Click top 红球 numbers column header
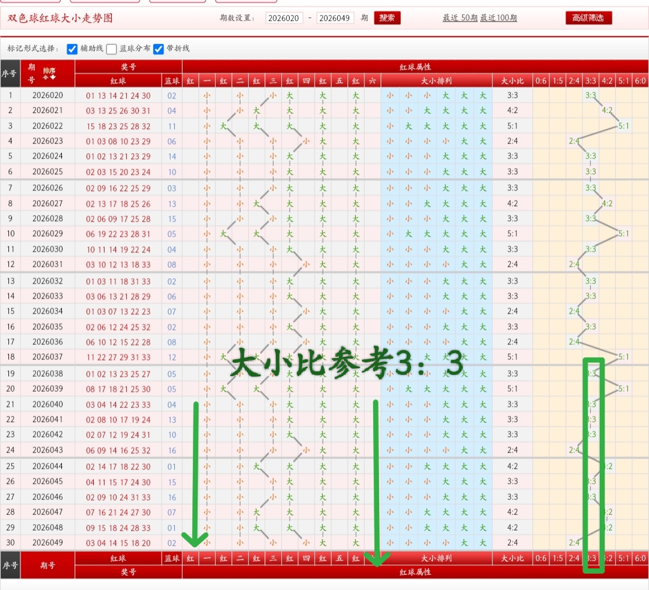This screenshot has width=649, height=590. (118, 81)
